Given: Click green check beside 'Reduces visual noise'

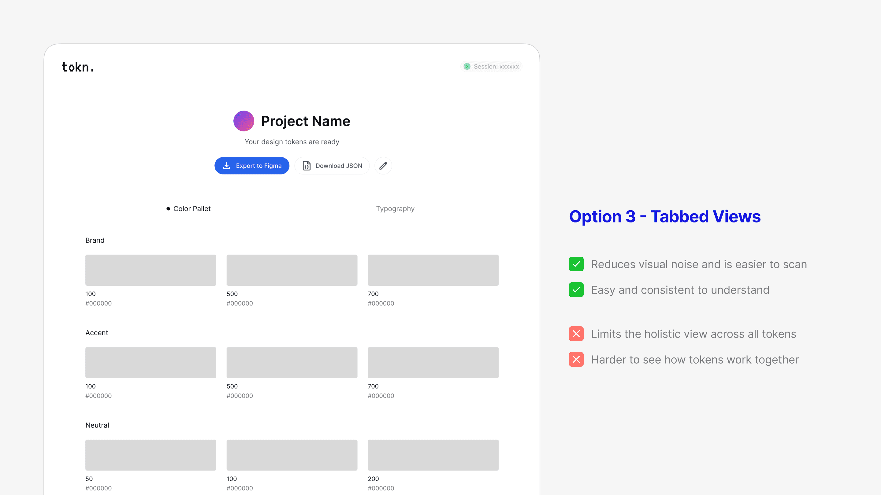Looking at the screenshot, I should (576, 264).
